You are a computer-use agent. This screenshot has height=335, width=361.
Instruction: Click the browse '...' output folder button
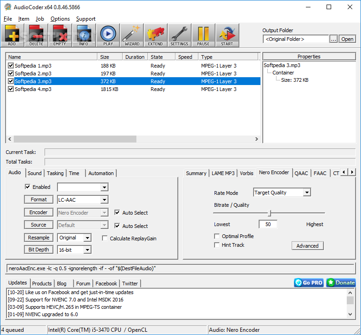point(333,39)
